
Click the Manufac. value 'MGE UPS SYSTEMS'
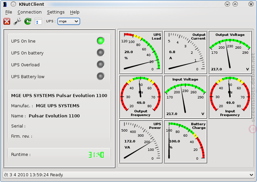pos(58,106)
